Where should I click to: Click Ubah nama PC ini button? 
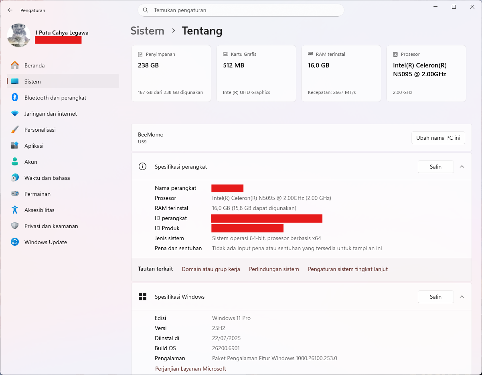click(438, 138)
